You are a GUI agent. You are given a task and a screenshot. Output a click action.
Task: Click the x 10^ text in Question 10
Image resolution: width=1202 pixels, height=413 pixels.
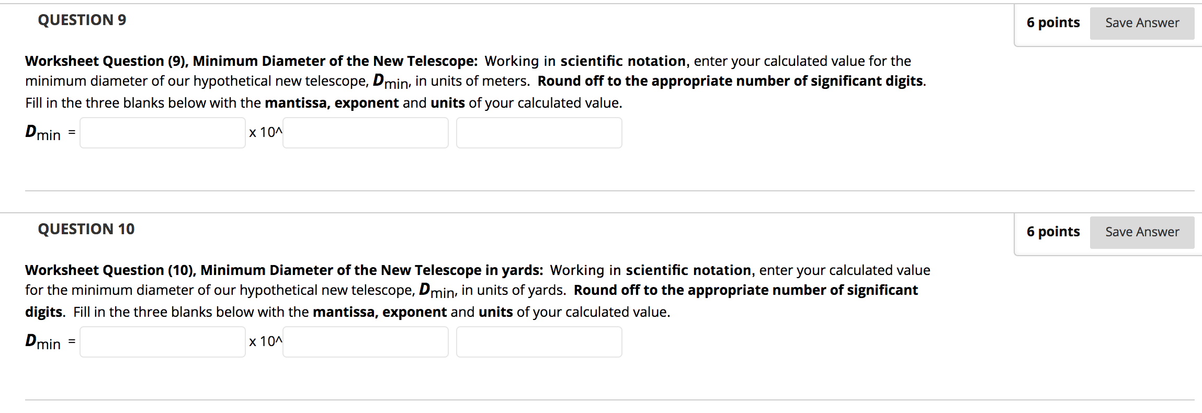266,341
